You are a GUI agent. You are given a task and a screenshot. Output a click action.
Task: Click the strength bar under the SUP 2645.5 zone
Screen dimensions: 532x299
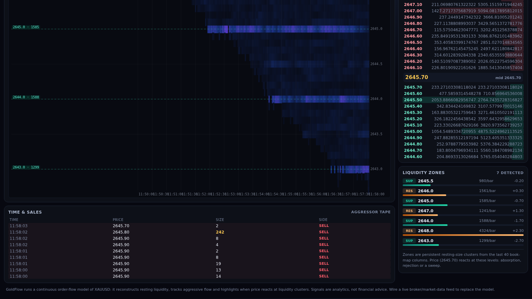463,185
